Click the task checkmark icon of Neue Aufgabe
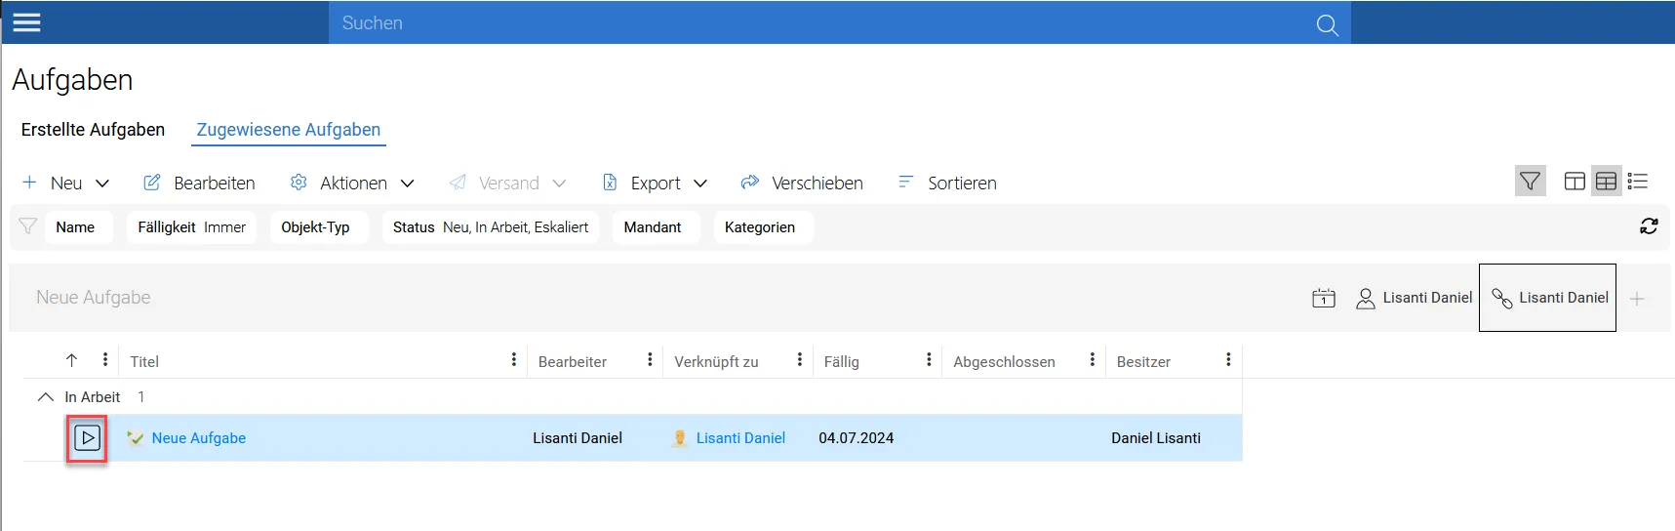 coord(136,438)
